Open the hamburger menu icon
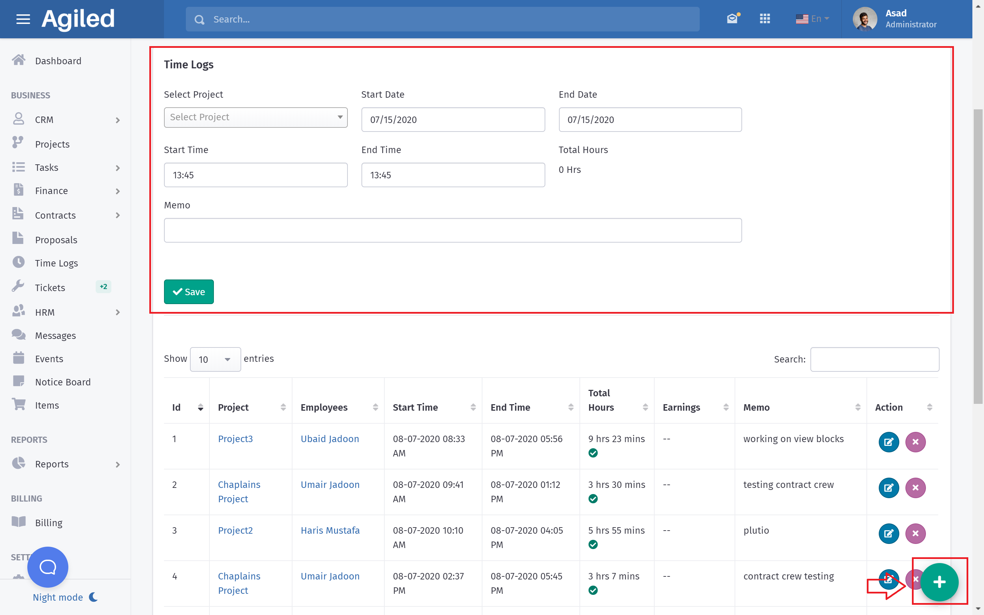The image size is (984, 615). click(x=23, y=19)
